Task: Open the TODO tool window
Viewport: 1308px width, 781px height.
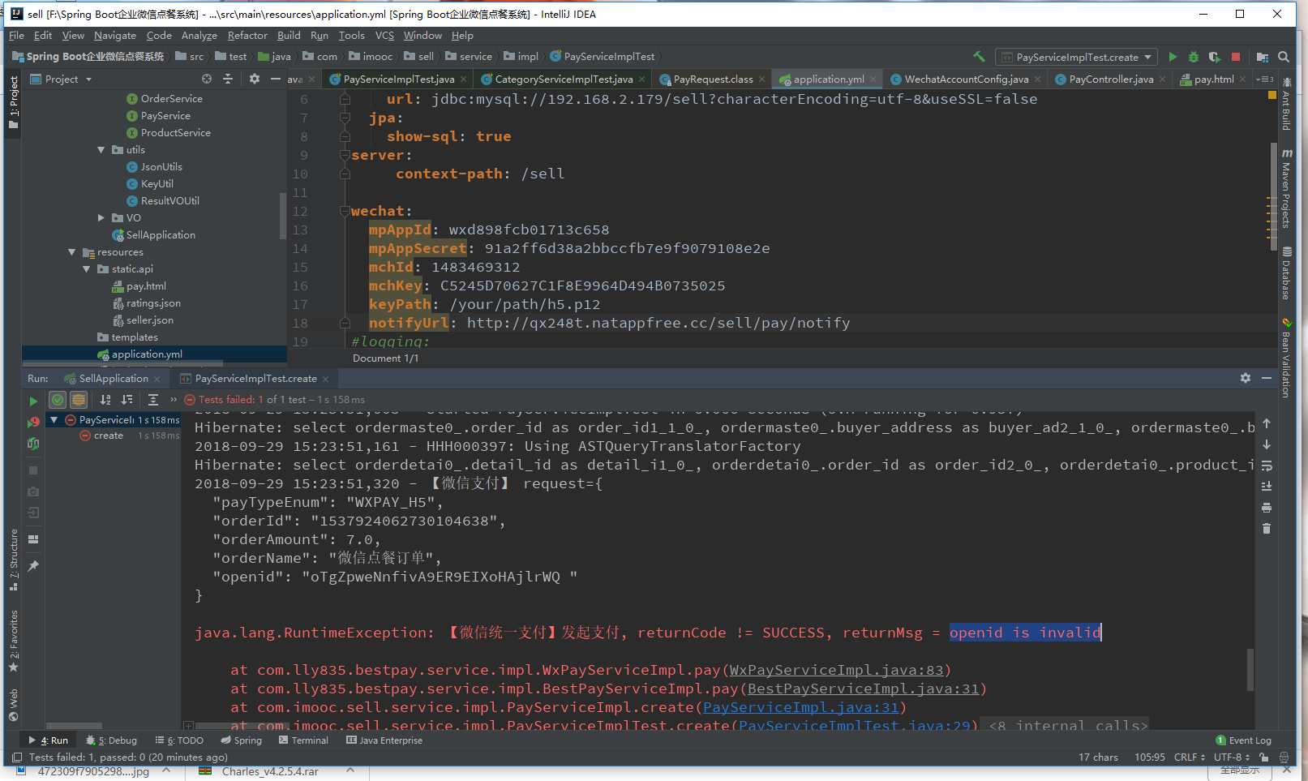Action: pos(179,740)
